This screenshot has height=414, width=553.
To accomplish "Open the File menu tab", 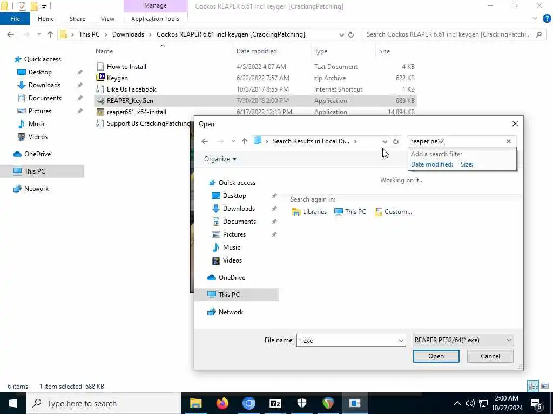I will click(15, 19).
